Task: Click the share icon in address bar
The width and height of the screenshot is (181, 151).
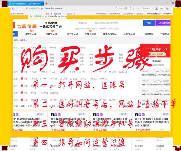Action: click(x=134, y=8)
